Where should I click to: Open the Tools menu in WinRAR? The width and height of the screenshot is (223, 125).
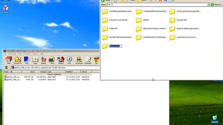point(20,54)
